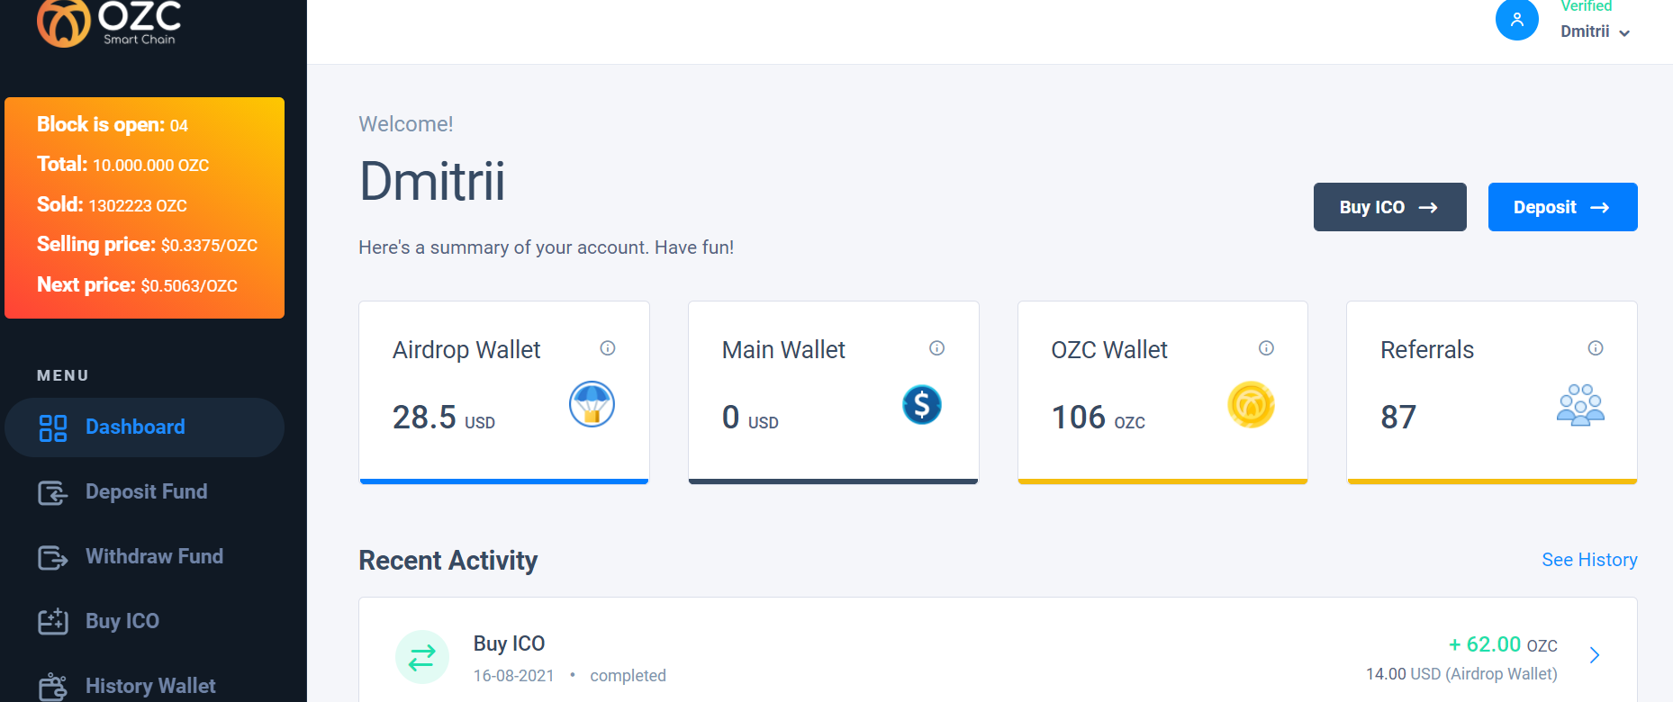The width and height of the screenshot is (1673, 702).
Task: Click the Referrals people group icon
Action: (1580, 404)
